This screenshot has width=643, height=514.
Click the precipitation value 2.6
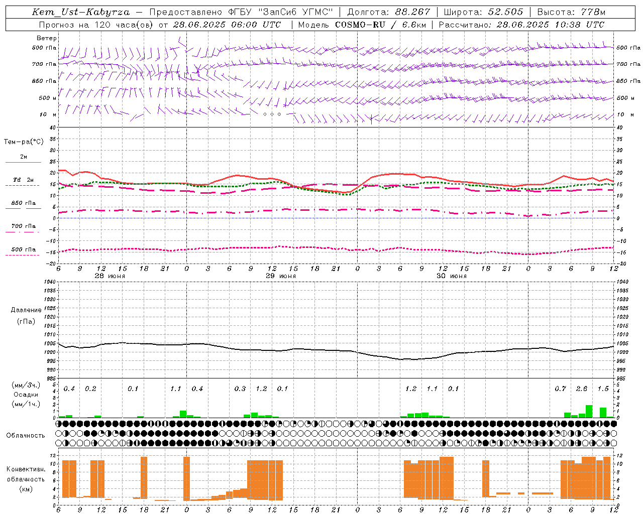pyautogui.click(x=582, y=389)
